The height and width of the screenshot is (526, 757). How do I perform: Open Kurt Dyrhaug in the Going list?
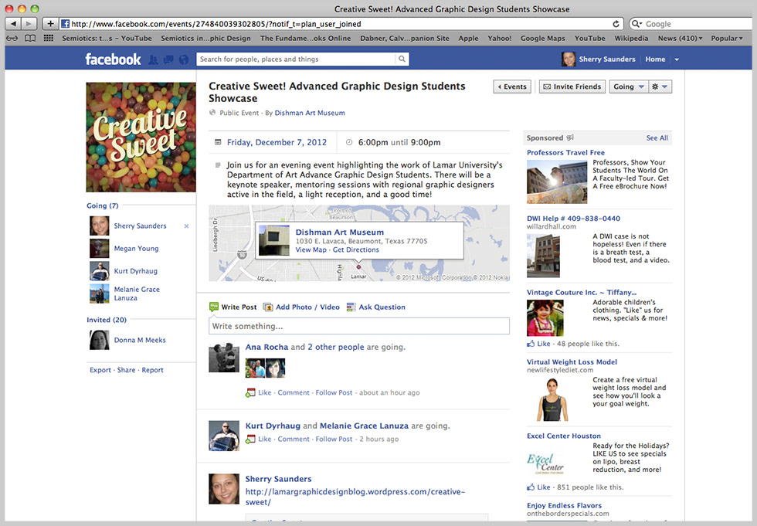click(136, 271)
